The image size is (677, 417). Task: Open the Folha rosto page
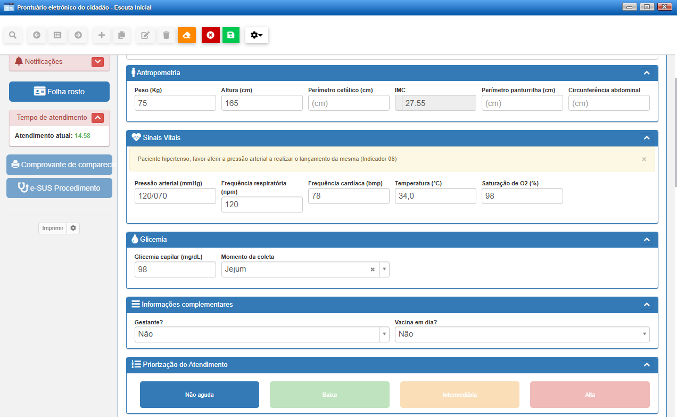pos(59,92)
